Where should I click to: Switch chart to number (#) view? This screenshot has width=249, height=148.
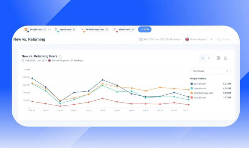pyautogui.click(x=203, y=58)
